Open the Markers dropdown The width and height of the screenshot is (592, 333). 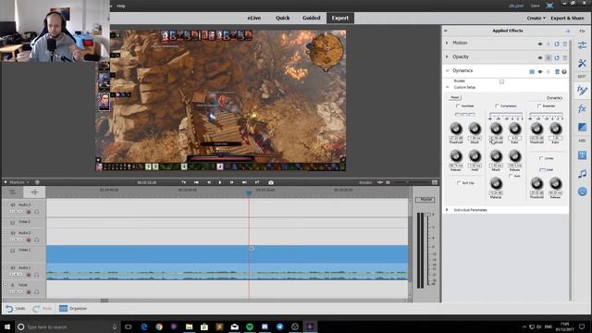tap(19, 182)
